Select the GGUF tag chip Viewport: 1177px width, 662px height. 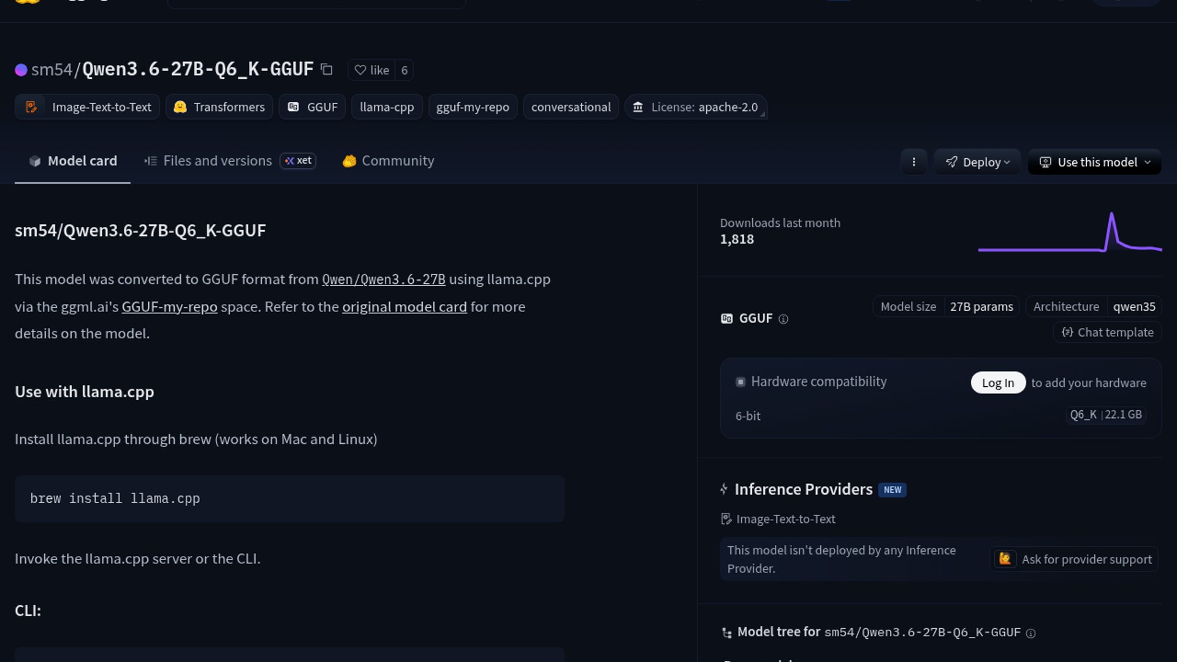pyautogui.click(x=312, y=107)
